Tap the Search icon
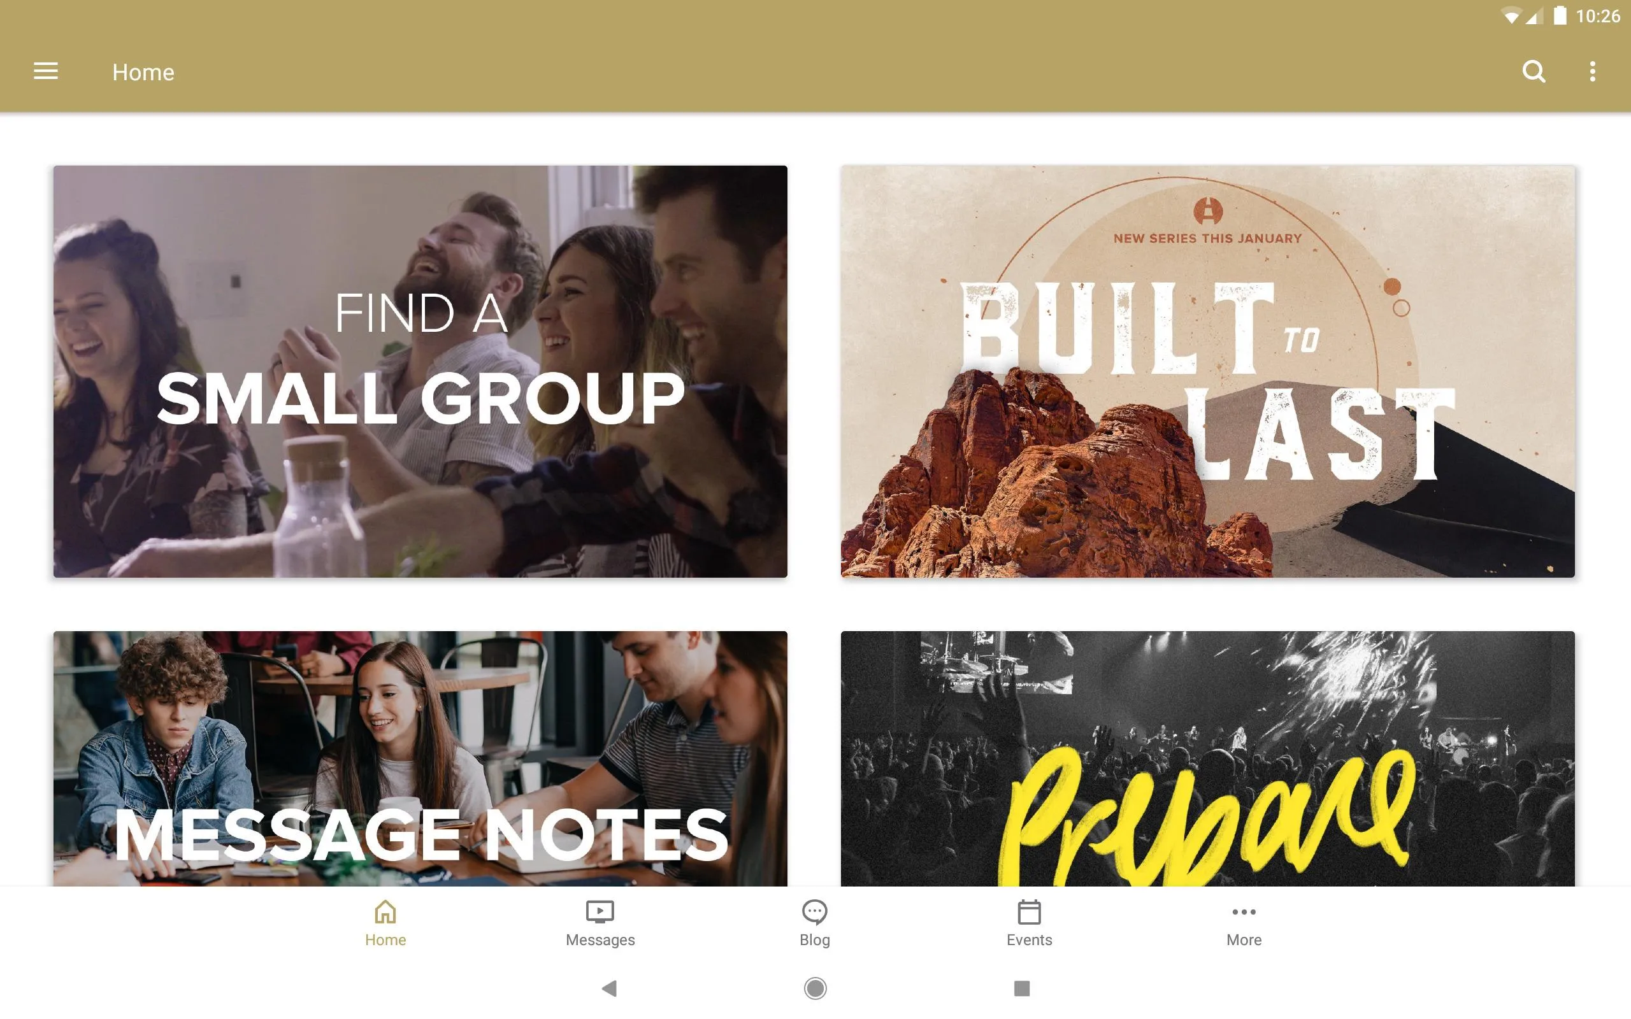The width and height of the screenshot is (1631, 1019). coord(1535,73)
